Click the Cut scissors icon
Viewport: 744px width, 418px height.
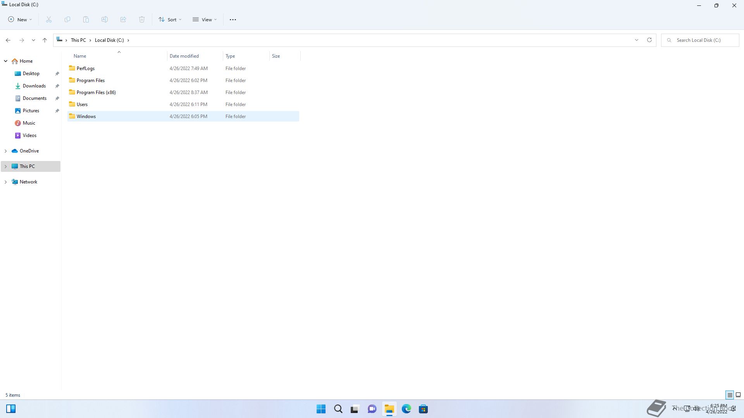[49, 19]
